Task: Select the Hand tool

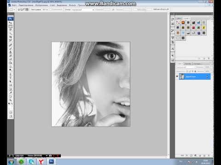Action: [x=11, y=97]
